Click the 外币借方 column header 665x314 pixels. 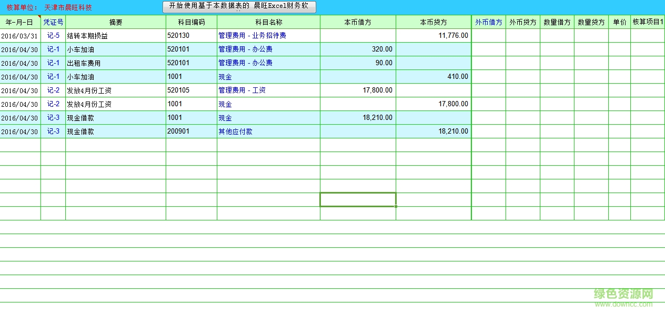[489, 22]
